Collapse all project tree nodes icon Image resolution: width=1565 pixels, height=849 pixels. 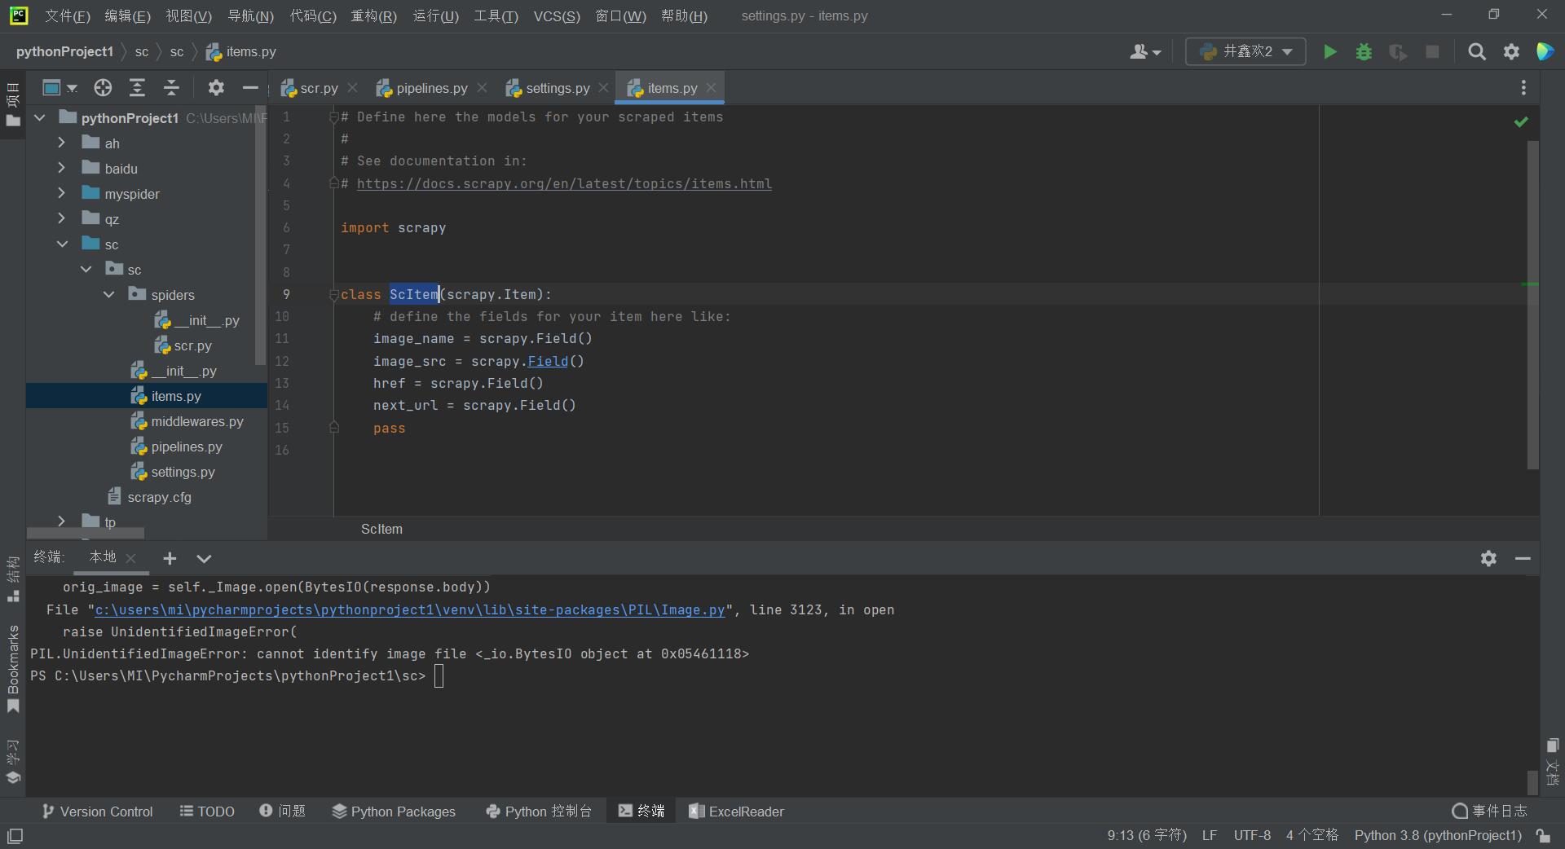(x=171, y=88)
